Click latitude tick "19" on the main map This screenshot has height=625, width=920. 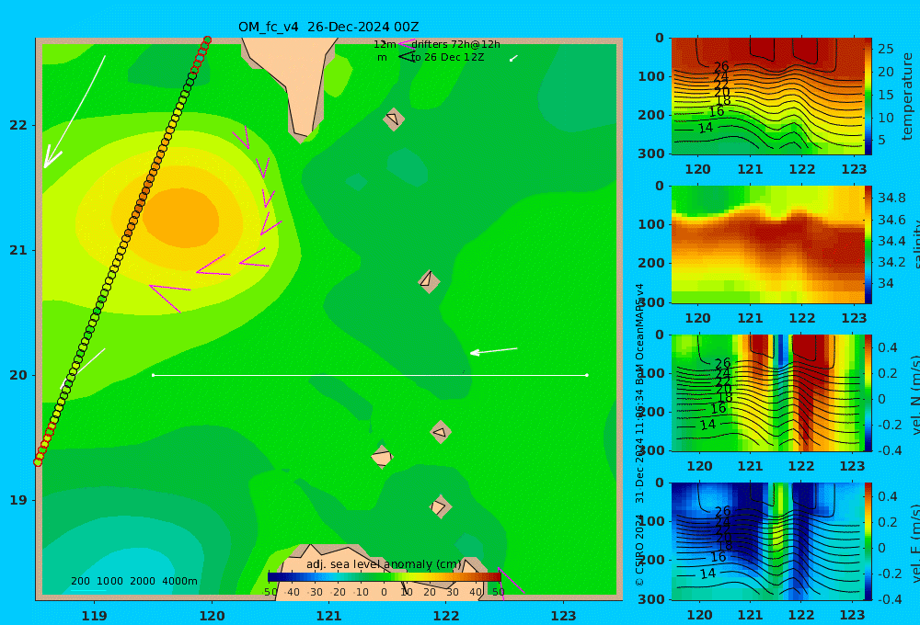18,500
